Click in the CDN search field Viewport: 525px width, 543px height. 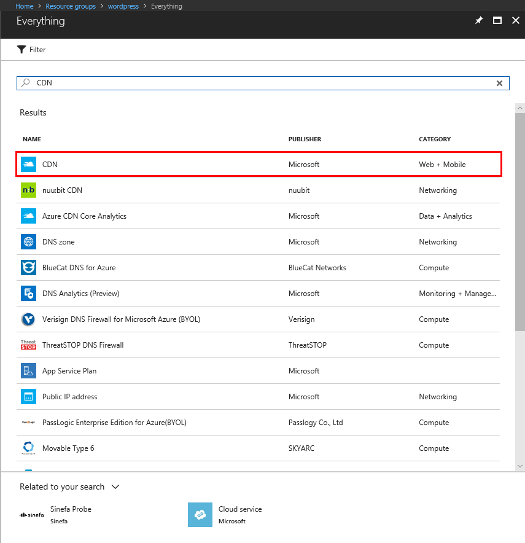click(263, 83)
